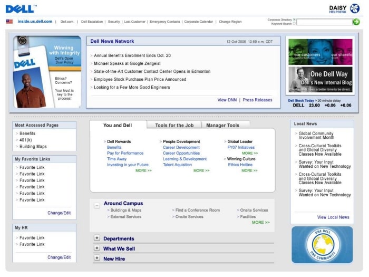The height and width of the screenshot is (277, 369).
Task: Open Ethics Hotline link
Action: 240,165
